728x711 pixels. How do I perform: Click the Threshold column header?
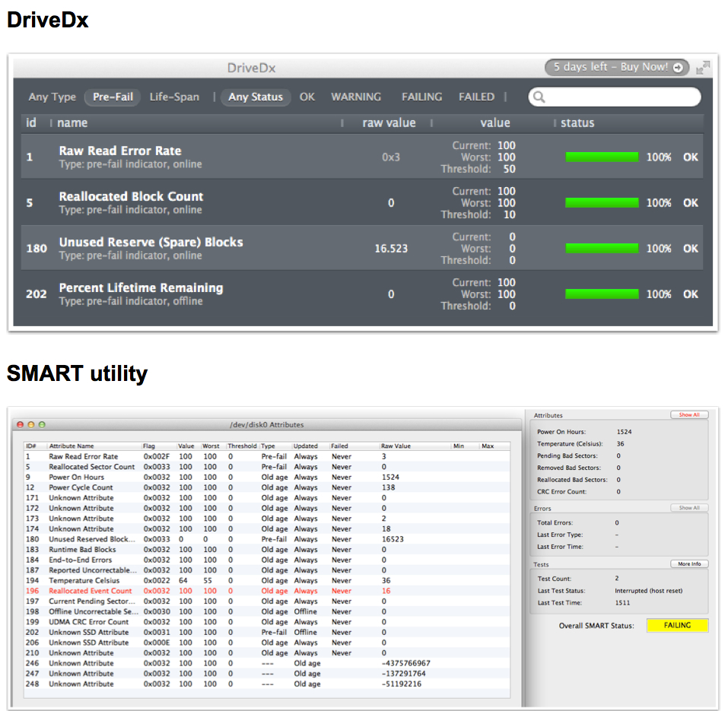(242, 446)
